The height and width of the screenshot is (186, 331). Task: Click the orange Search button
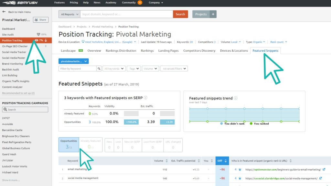pos(180,14)
